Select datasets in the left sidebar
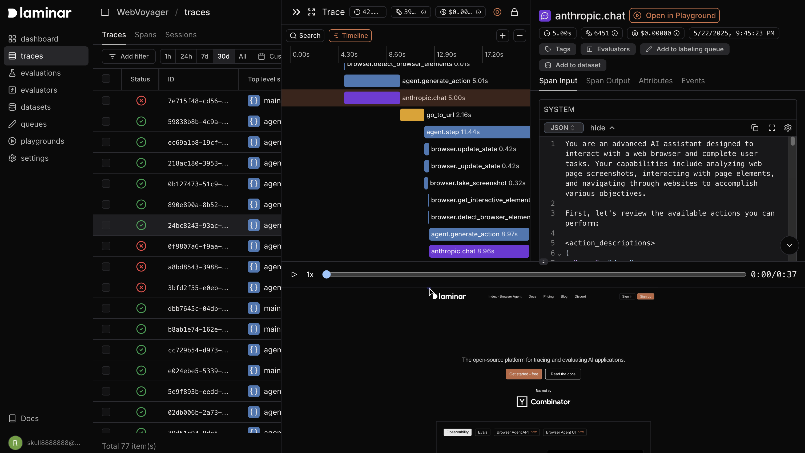This screenshot has height=453, width=805. pyautogui.click(x=35, y=107)
